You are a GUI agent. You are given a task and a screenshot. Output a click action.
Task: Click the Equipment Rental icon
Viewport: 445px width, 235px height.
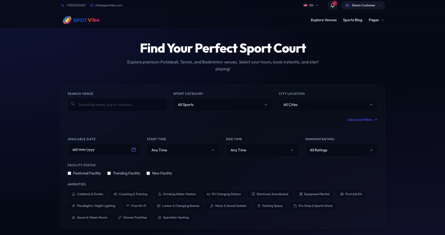pyautogui.click(x=301, y=194)
